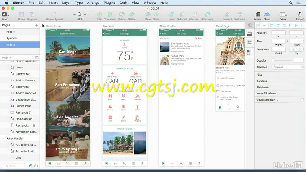Apply the Union boolean operation
The height and width of the screenshot is (172, 306).
[172, 15]
